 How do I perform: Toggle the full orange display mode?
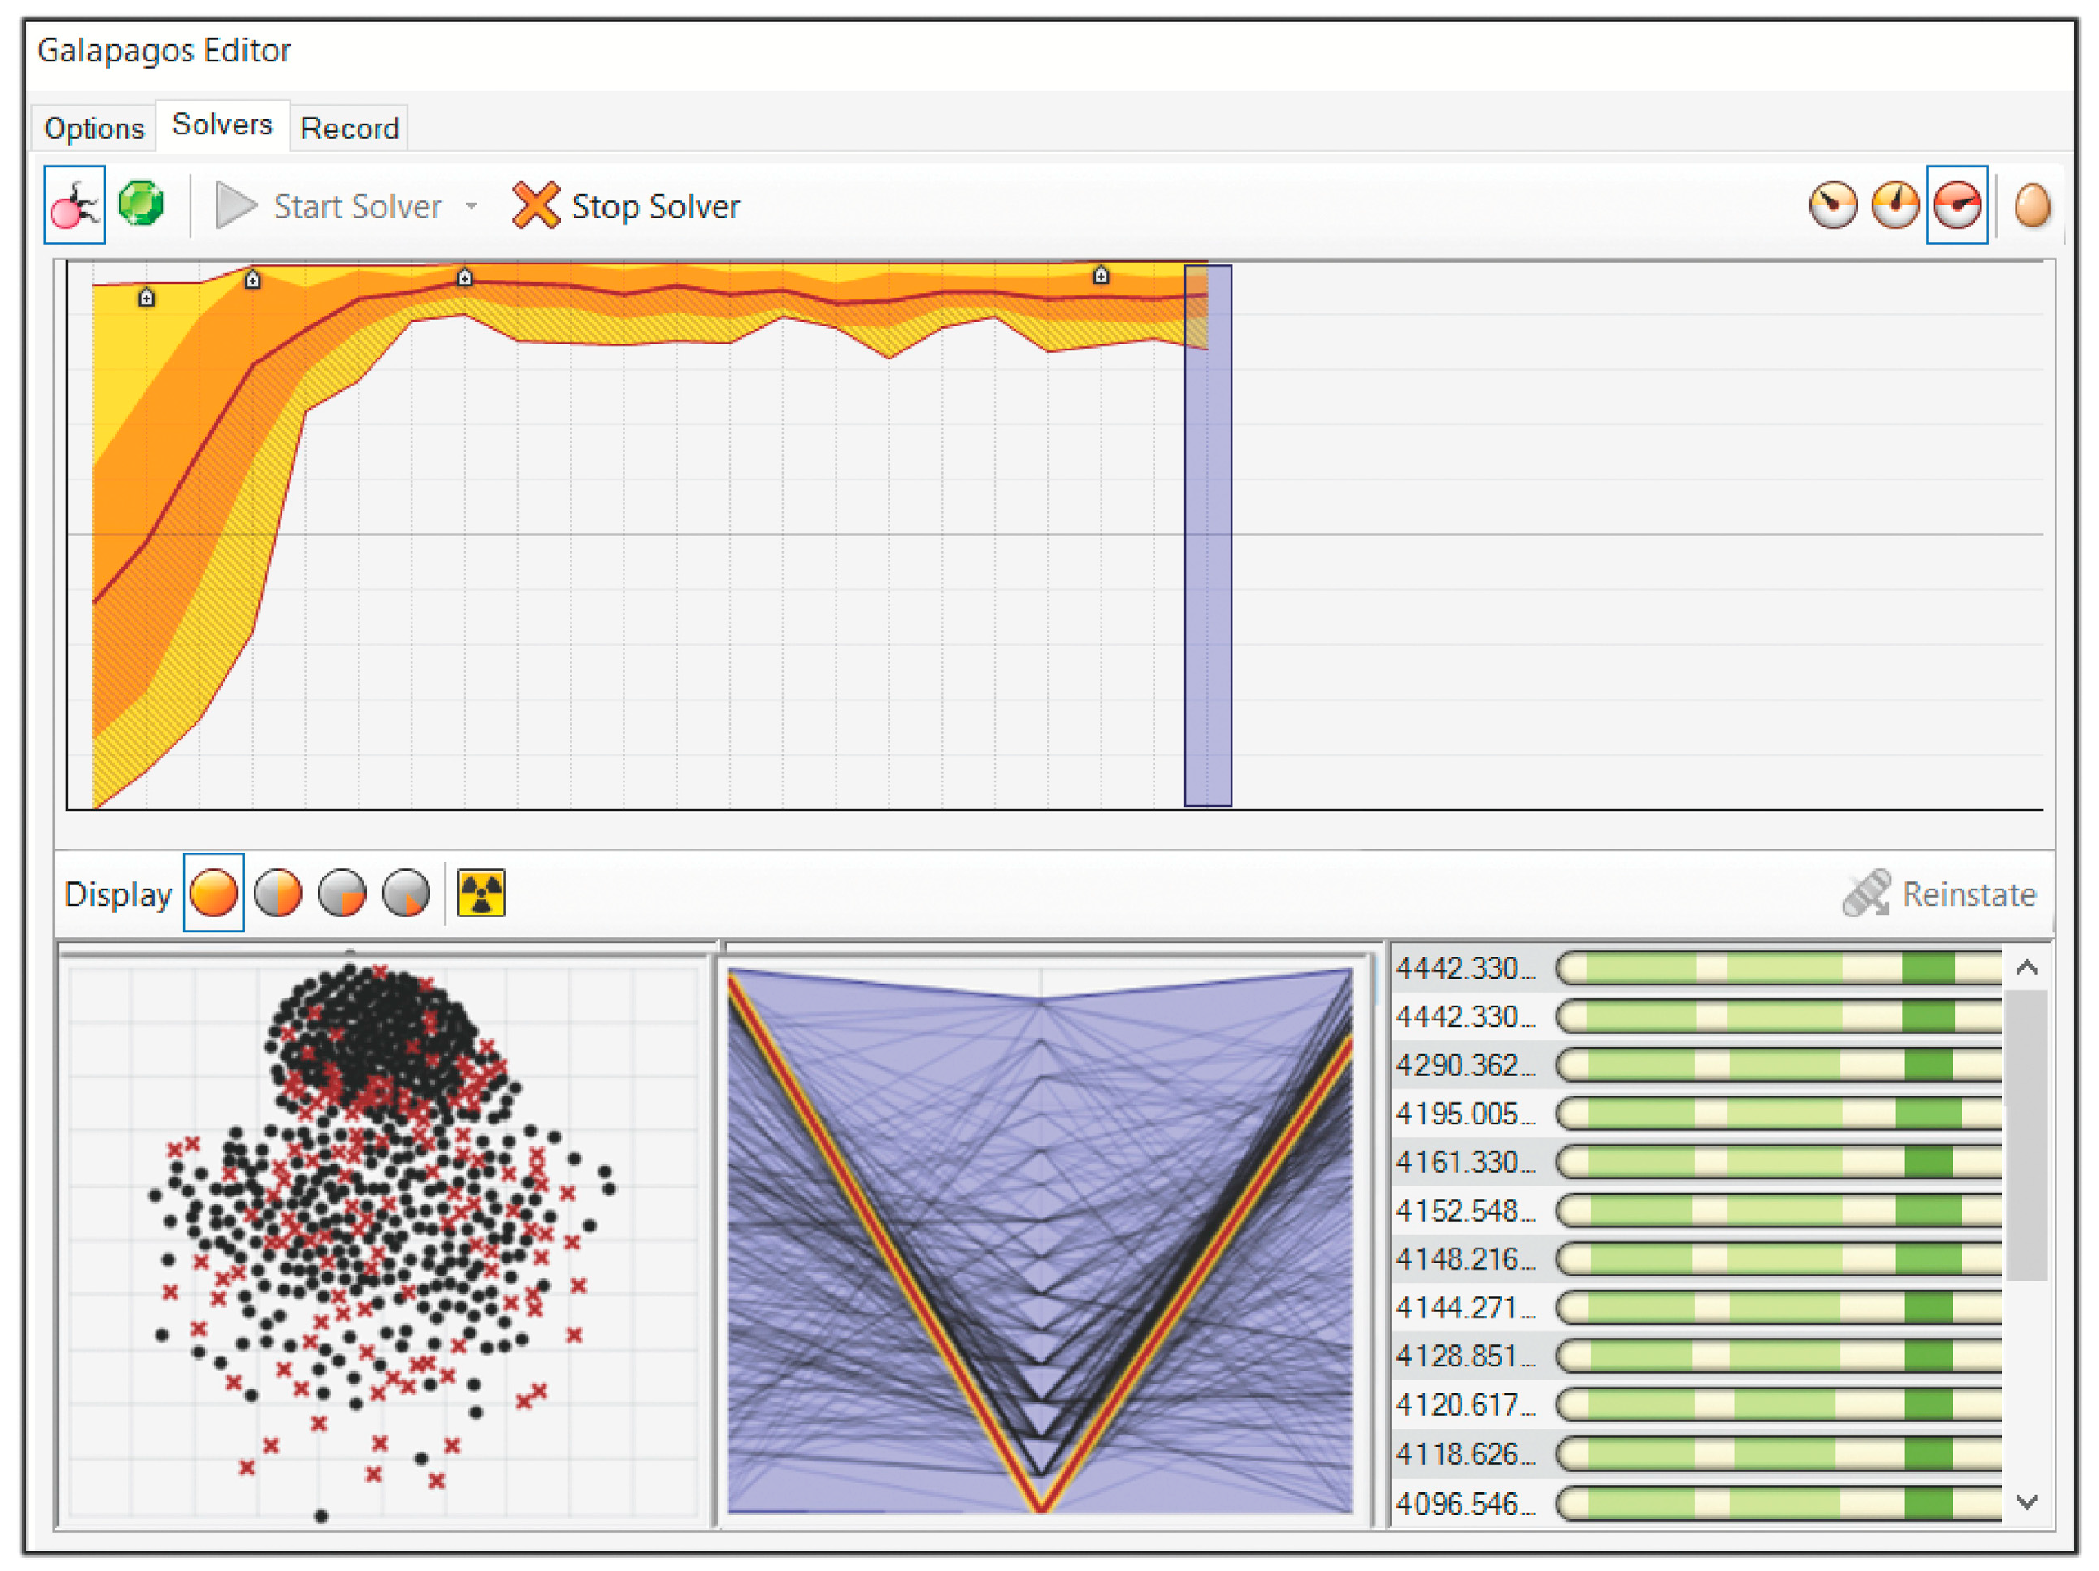[214, 893]
